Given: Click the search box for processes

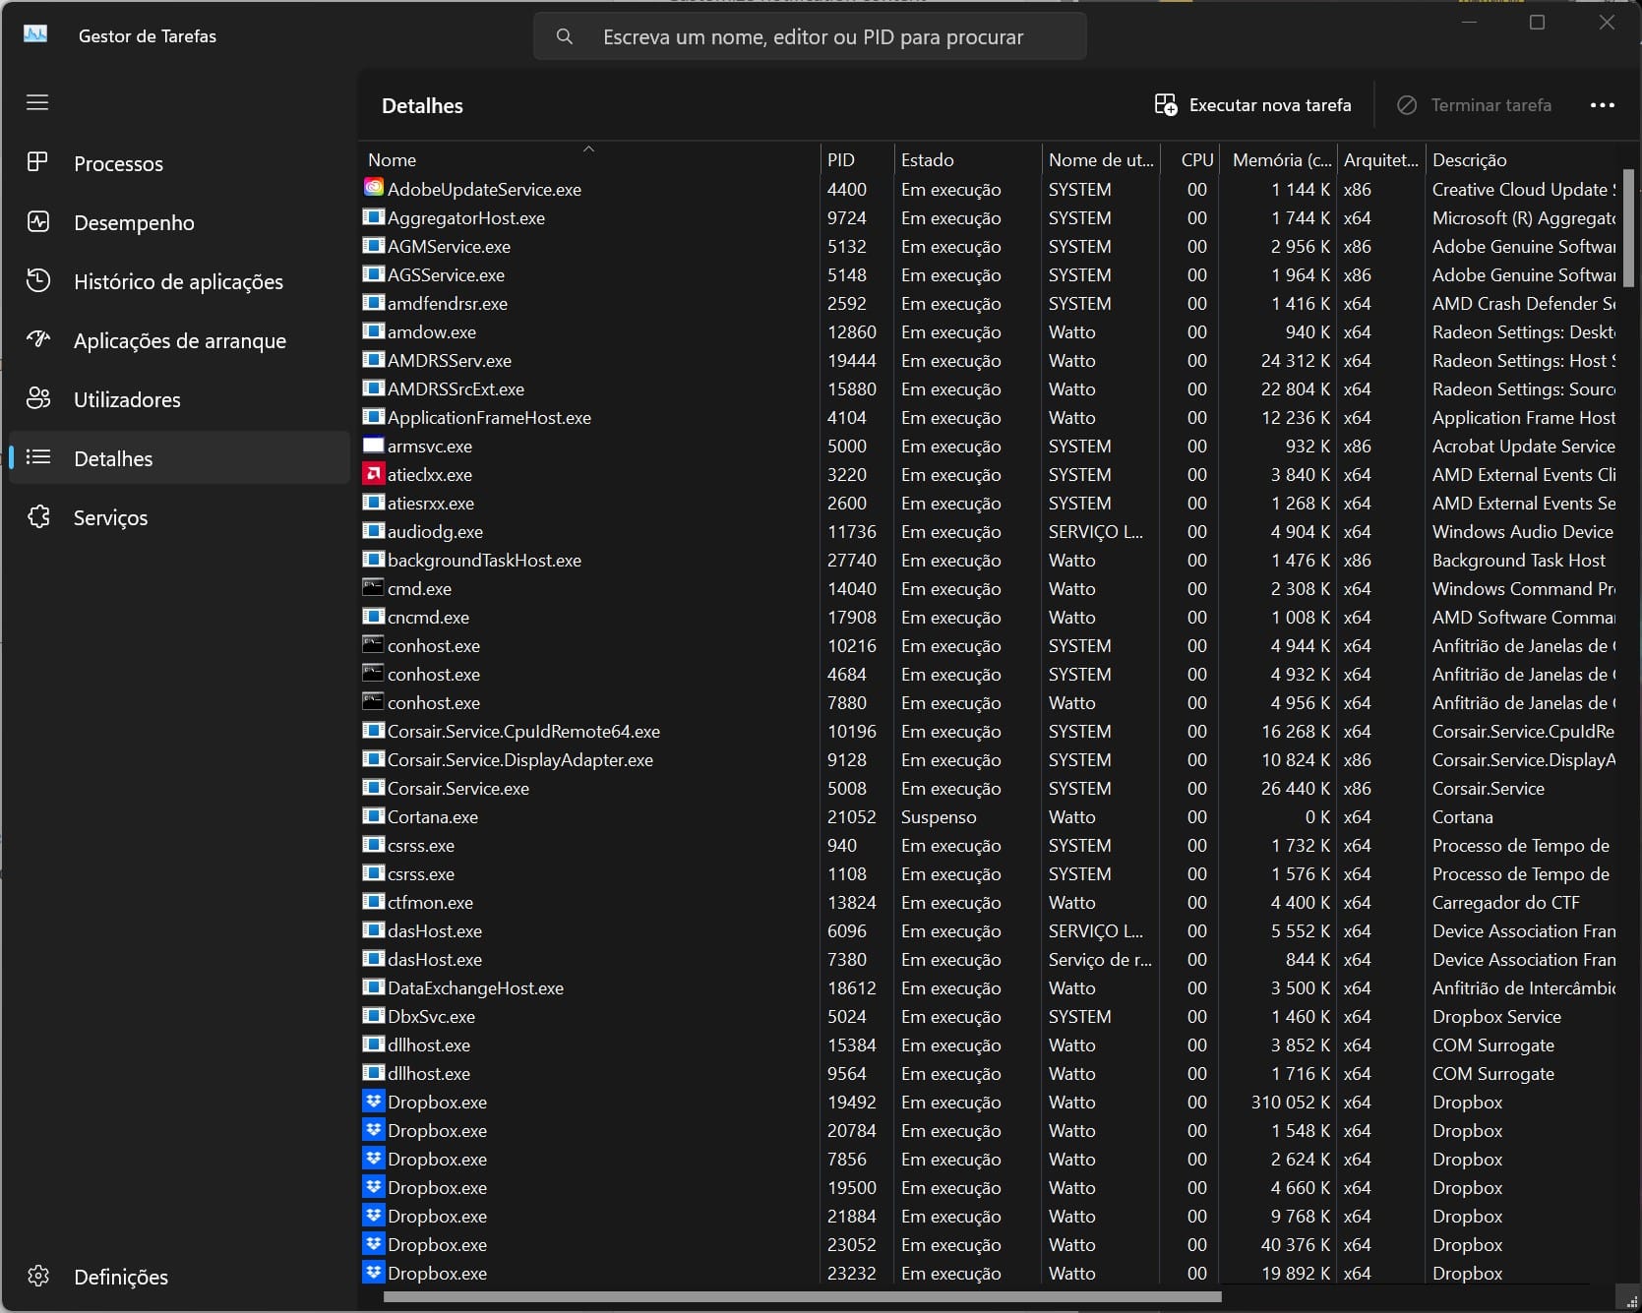Looking at the screenshot, I should point(812,37).
